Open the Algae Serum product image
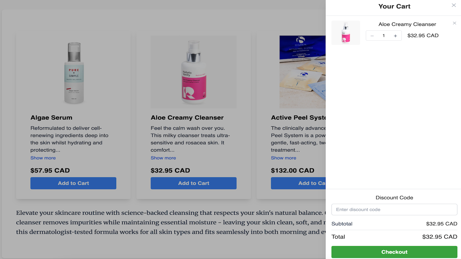461x259 pixels. pyautogui.click(x=74, y=72)
